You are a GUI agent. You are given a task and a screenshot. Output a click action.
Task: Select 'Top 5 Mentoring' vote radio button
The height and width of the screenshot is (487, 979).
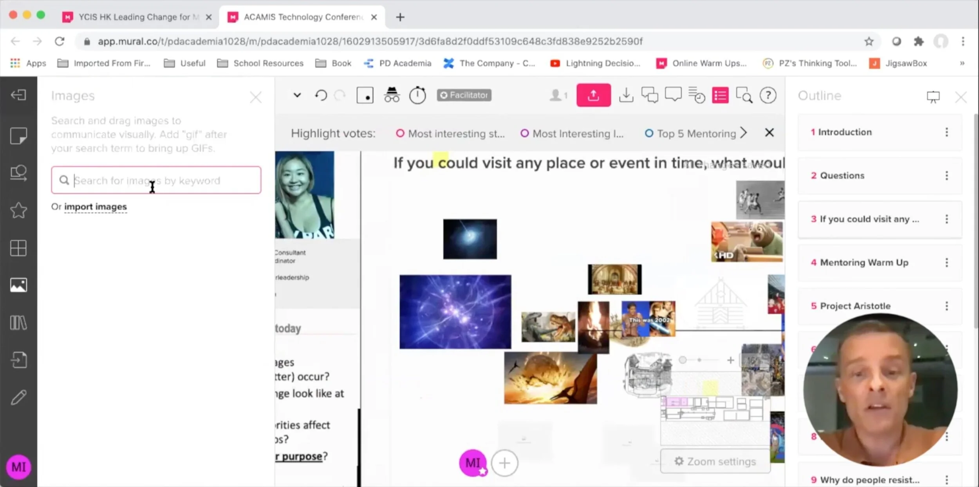pos(649,134)
